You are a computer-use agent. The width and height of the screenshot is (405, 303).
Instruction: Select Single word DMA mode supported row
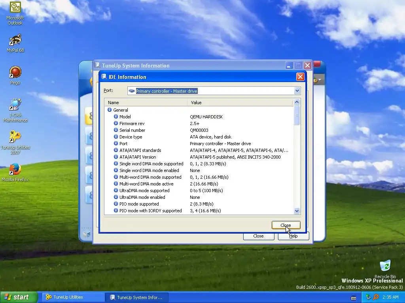[x=199, y=164]
